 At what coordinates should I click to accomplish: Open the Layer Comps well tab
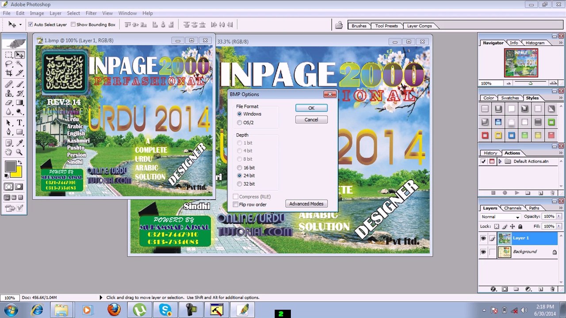(x=419, y=26)
